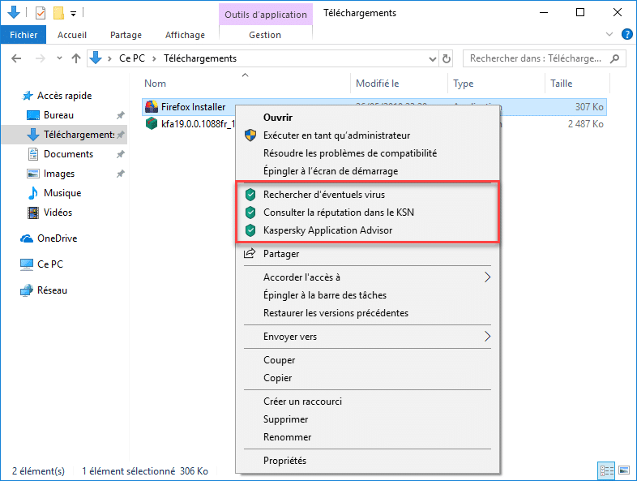Open the quick access toolbar customize dropdown

click(x=73, y=14)
